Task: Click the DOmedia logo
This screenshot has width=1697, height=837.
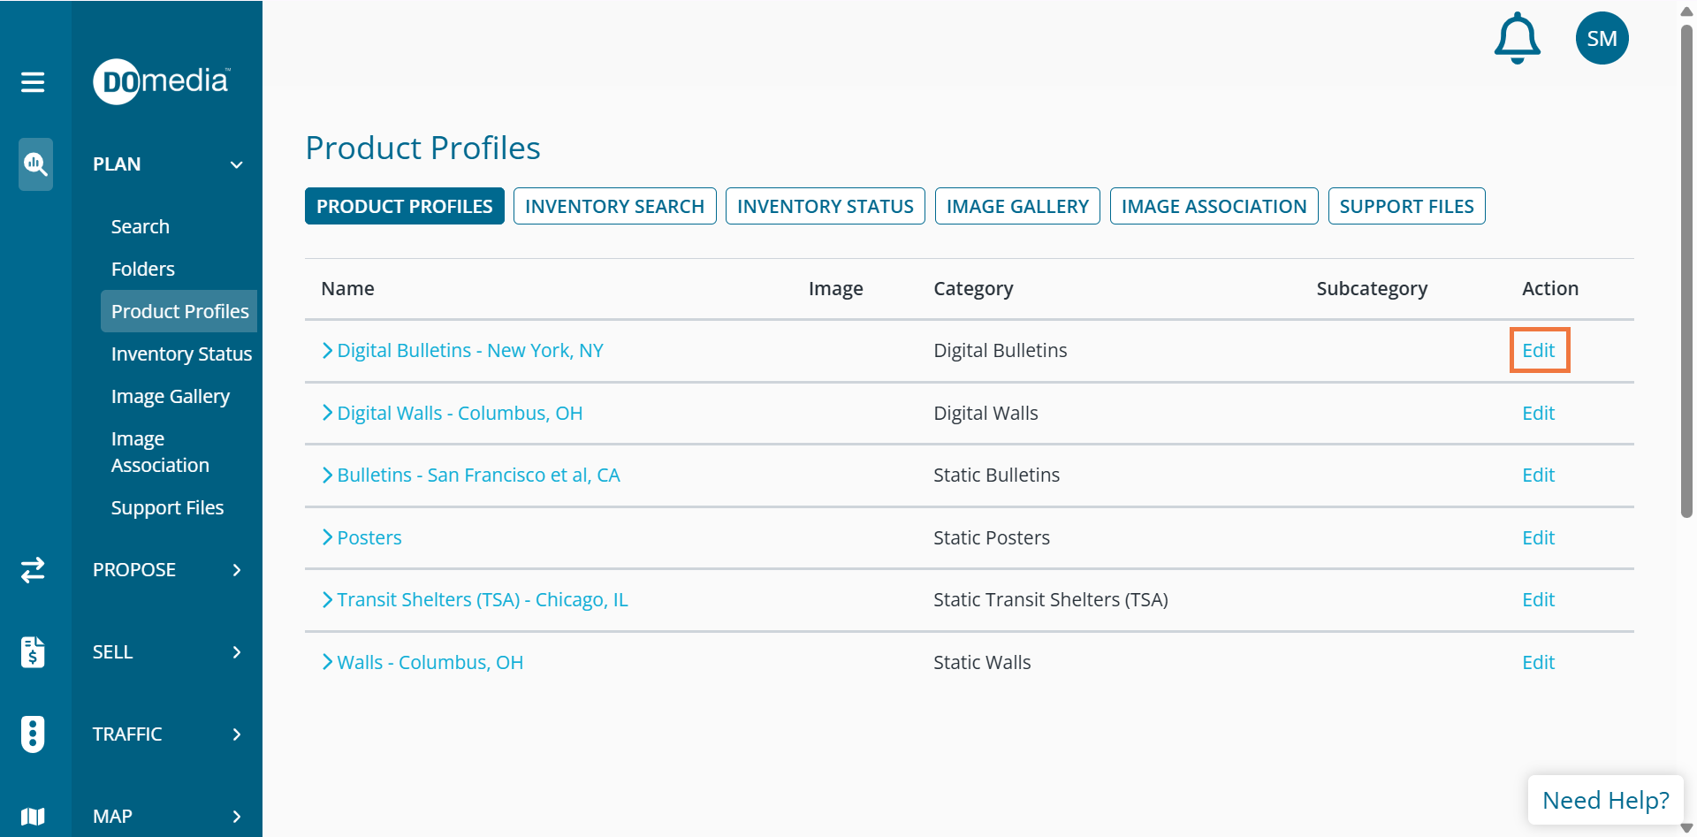Action: point(162,81)
